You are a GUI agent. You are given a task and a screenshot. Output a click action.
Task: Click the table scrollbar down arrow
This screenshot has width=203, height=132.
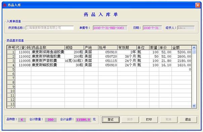click(194, 106)
